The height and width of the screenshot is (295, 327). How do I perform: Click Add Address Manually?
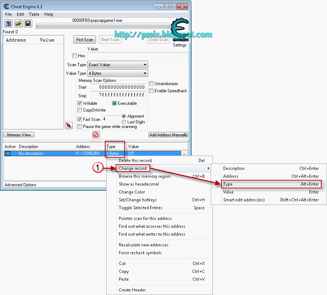click(168, 135)
